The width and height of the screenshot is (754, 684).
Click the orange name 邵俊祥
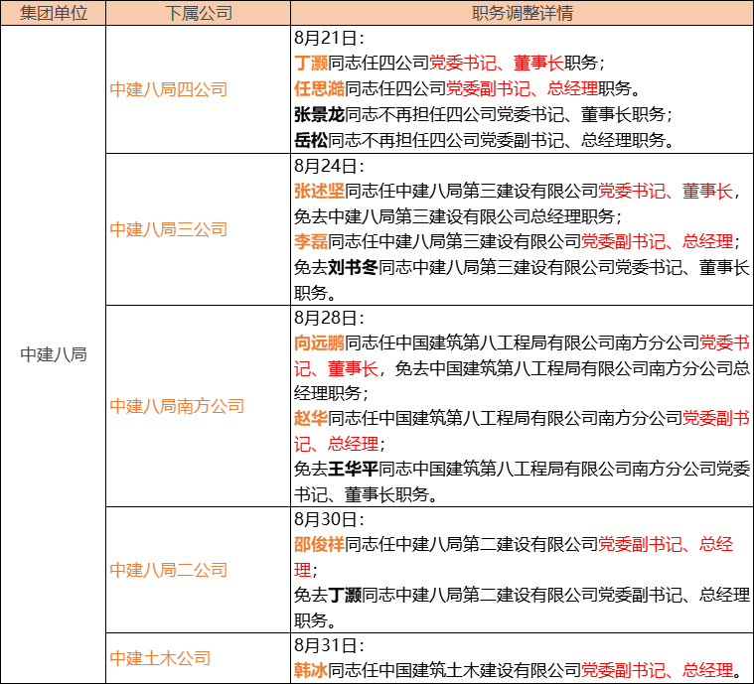319,545
